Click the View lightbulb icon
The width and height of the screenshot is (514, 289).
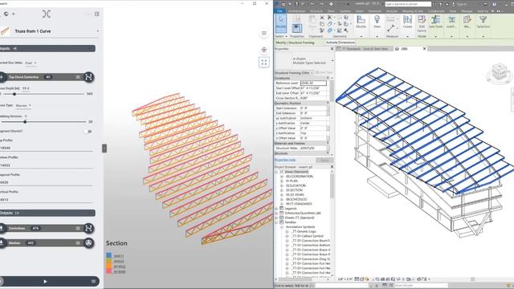point(377,20)
